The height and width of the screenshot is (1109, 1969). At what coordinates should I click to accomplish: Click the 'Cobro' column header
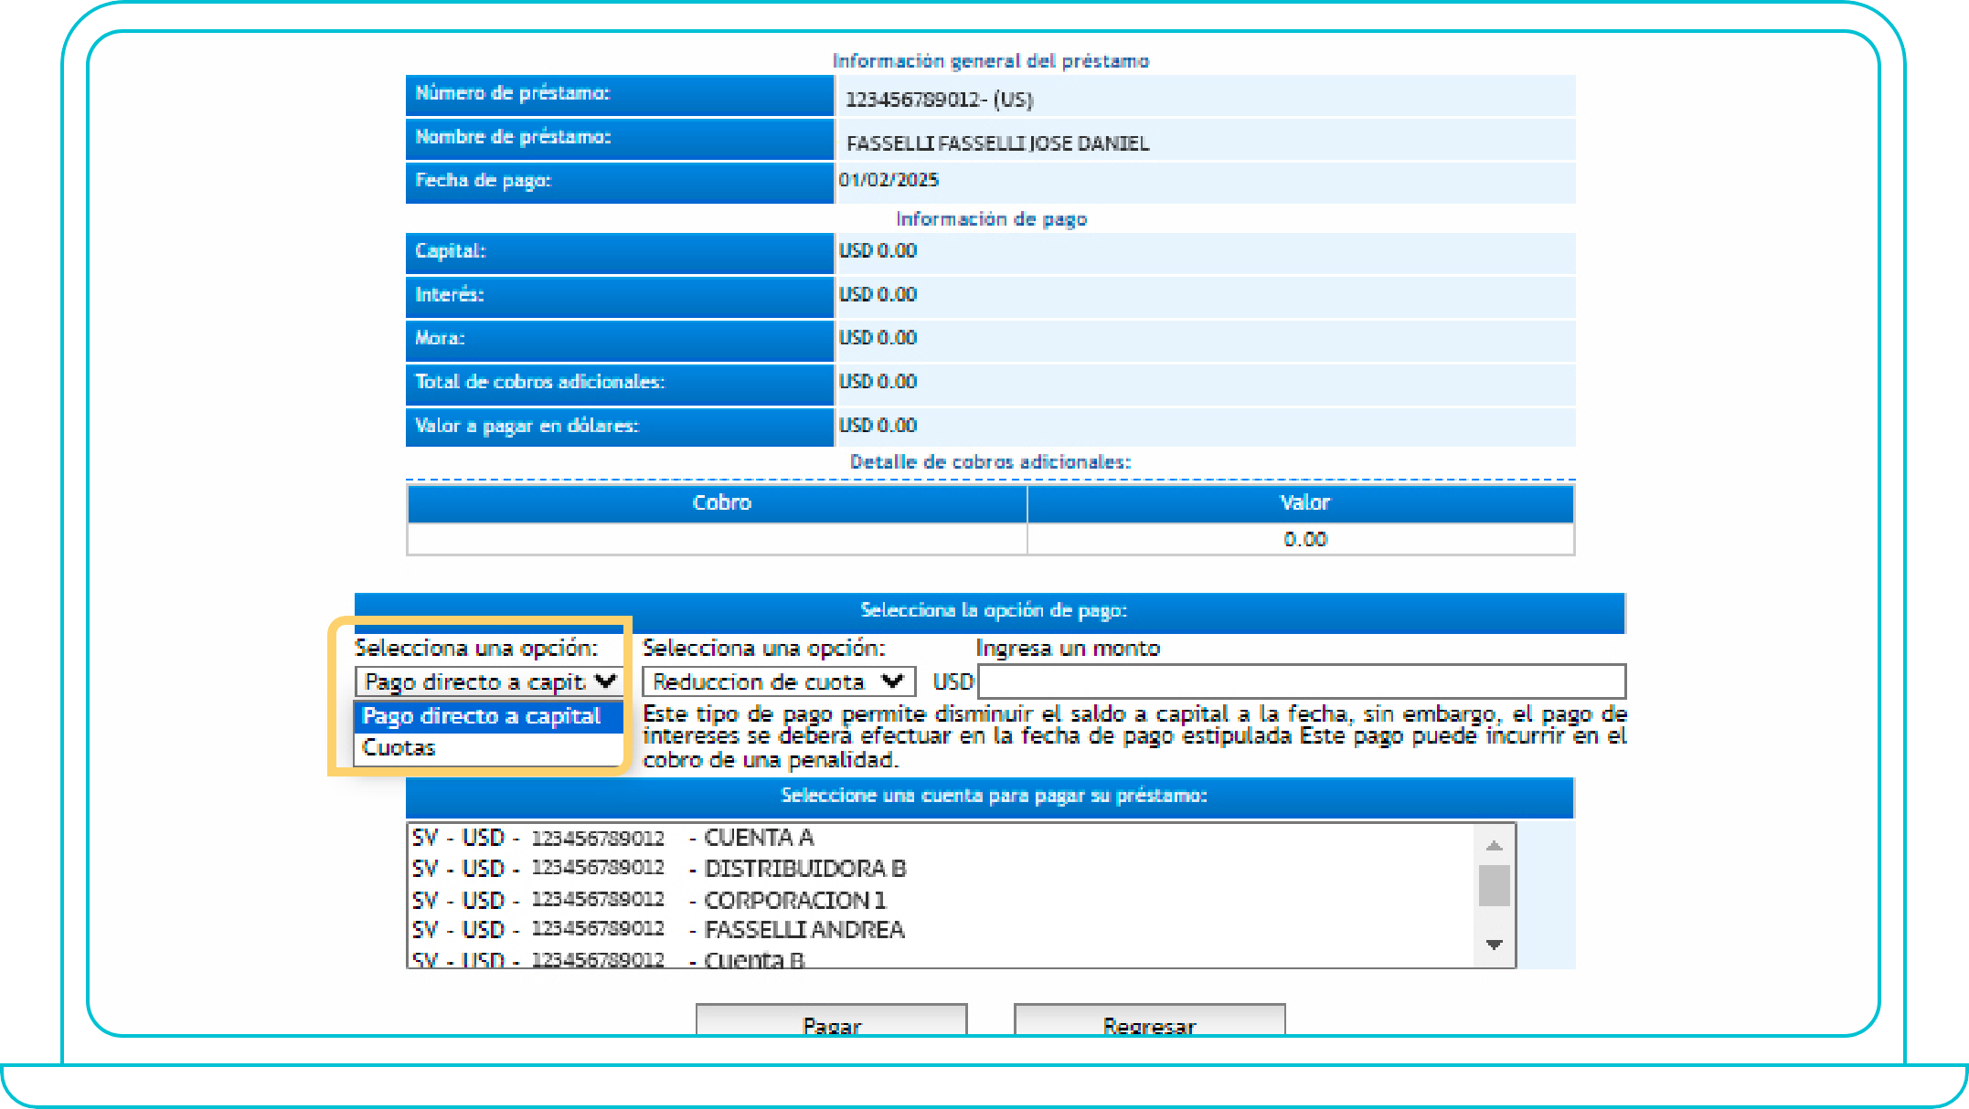pos(720,503)
